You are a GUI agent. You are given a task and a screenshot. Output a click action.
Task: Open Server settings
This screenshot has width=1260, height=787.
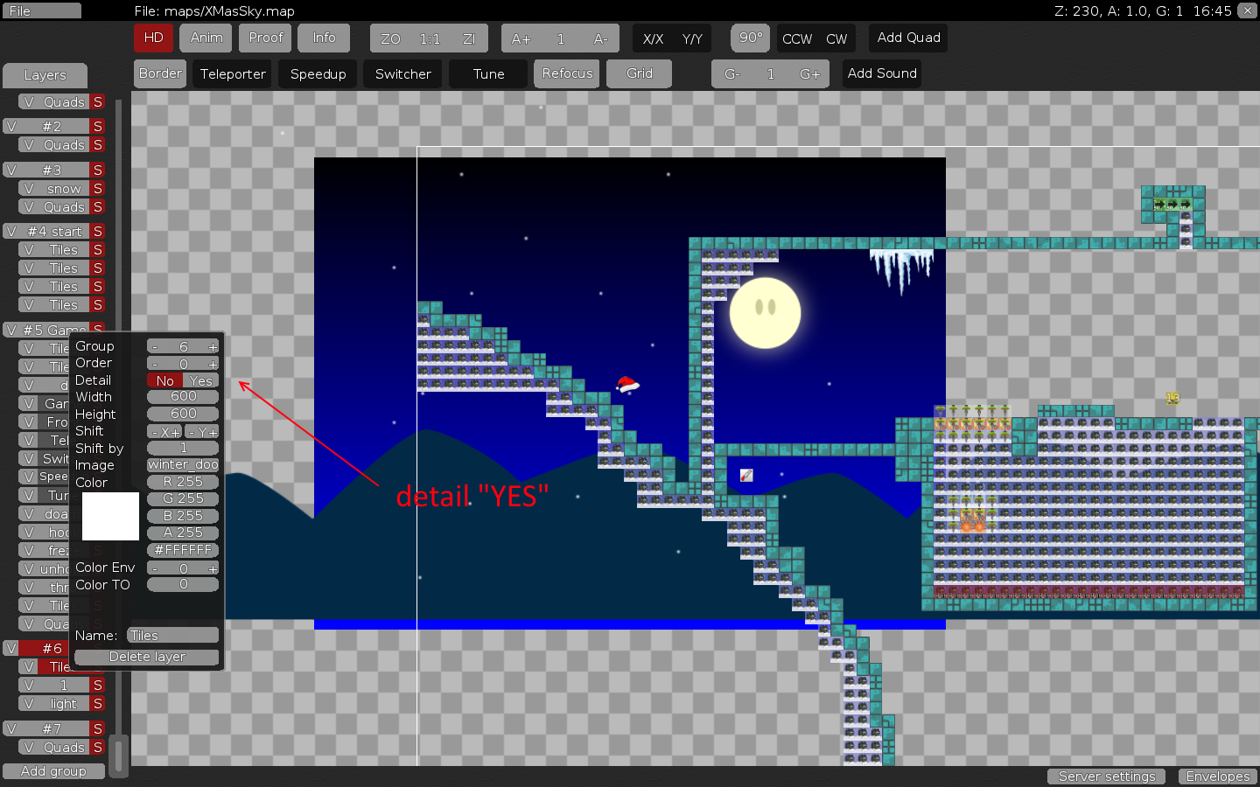(x=1106, y=777)
